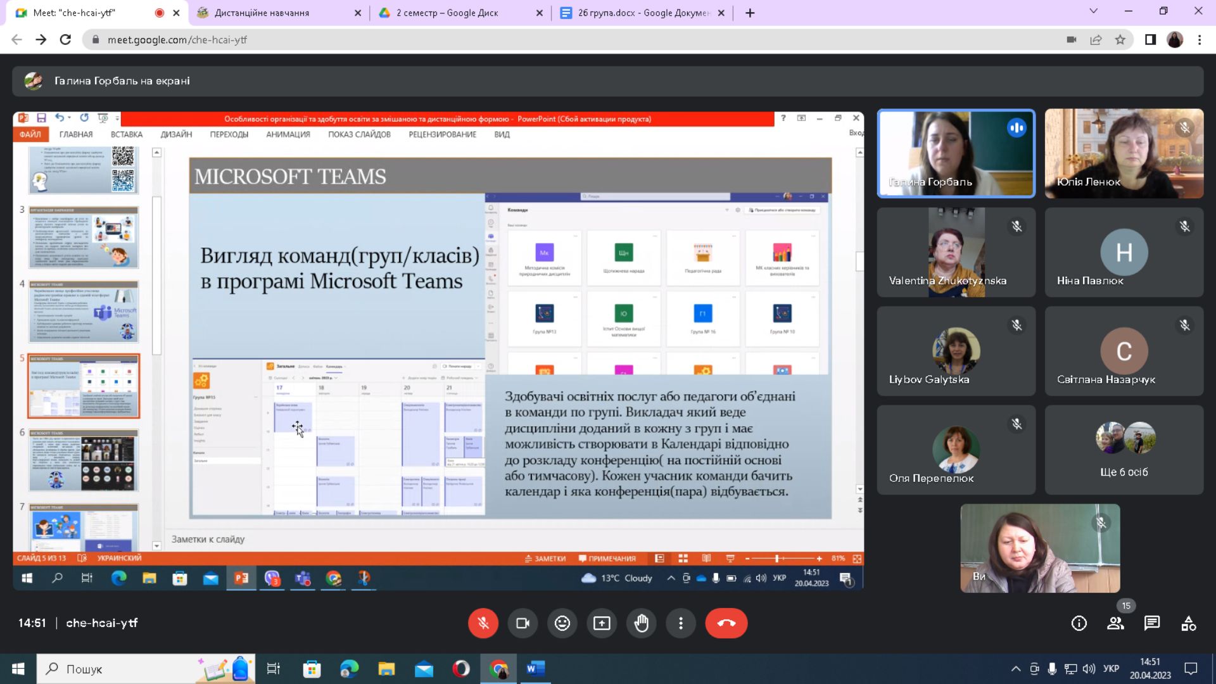This screenshot has height=684, width=1216.
Task: Click the Пошук taskbar search box
Action: tap(146, 669)
